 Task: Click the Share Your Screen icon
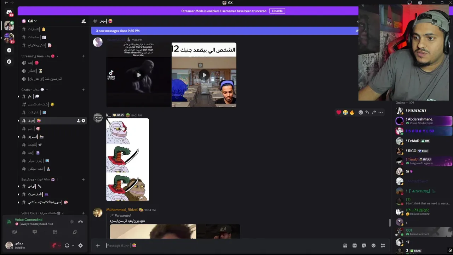coord(35,232)
